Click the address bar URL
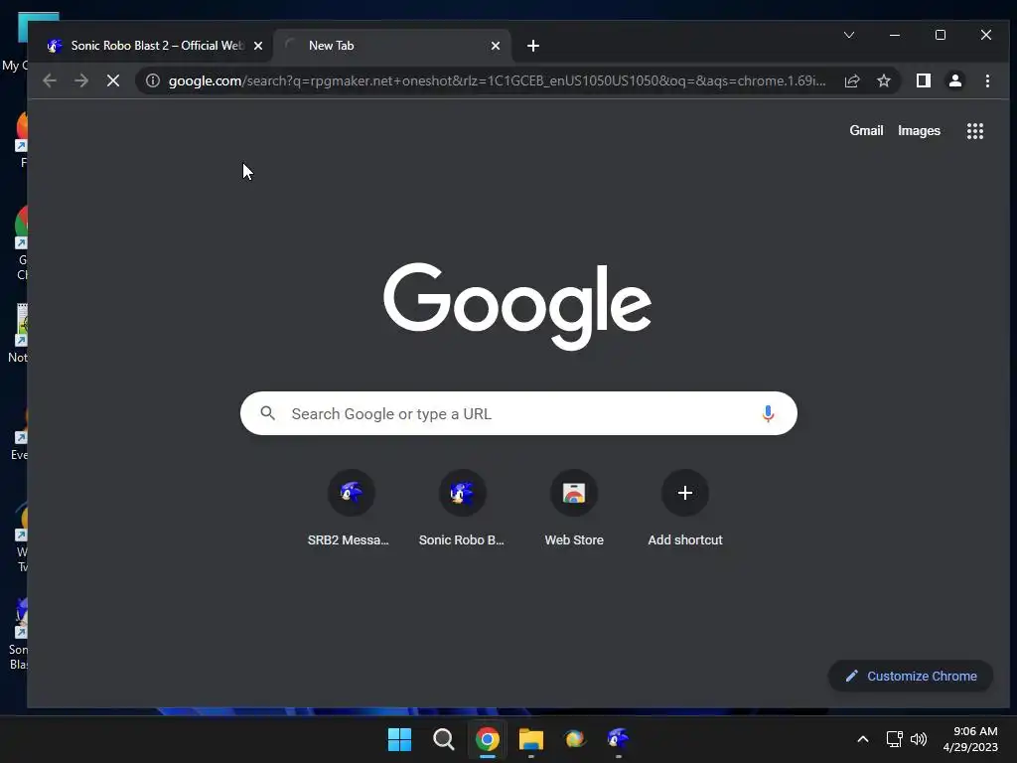 coord(497,80)
